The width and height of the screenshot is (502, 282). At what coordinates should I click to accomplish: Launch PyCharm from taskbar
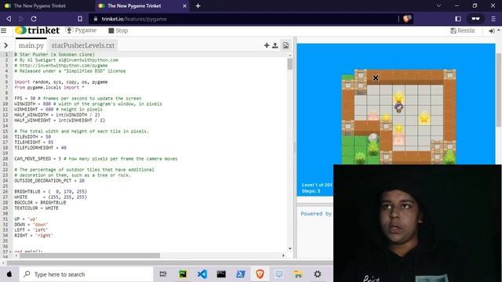pos(183,274)
